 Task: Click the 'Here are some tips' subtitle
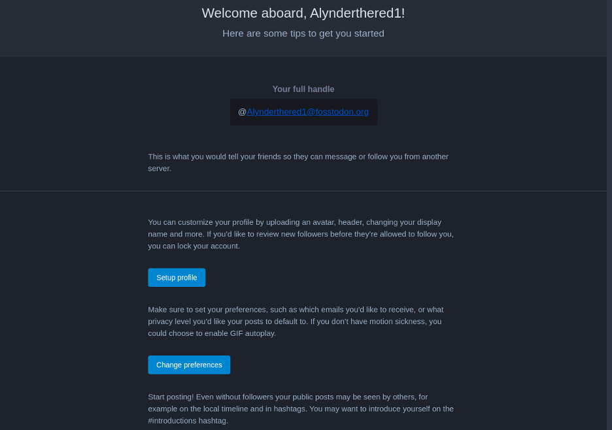pyautogui.click(x=303, y=33)
